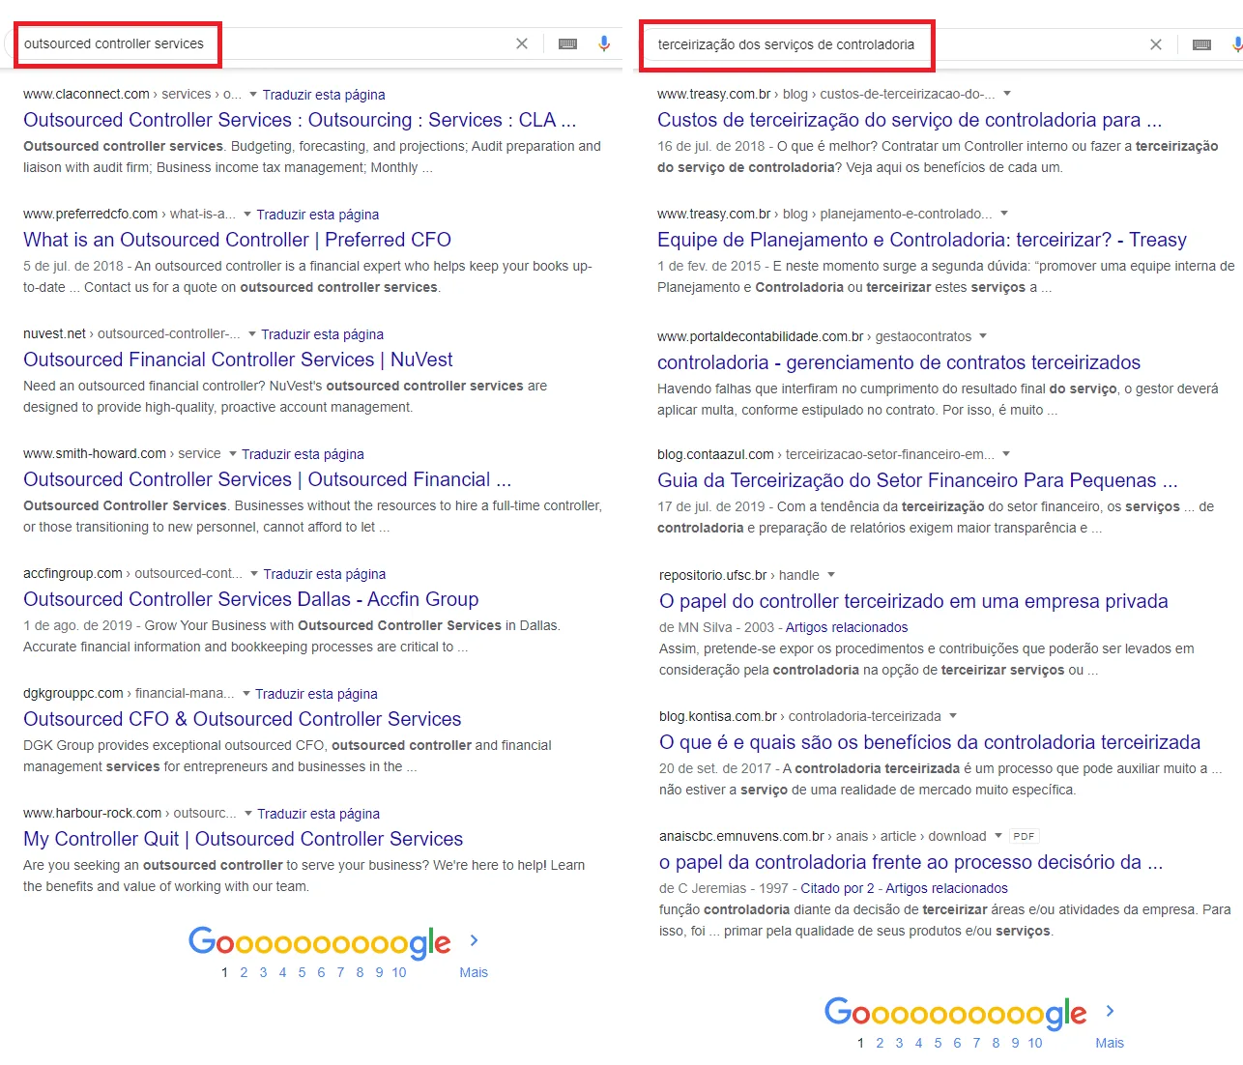This screenshot has width=1243, height=1065.
Task: Expand dropdown arrow beside accfingroup.com URL
Action: click(254, 573)
